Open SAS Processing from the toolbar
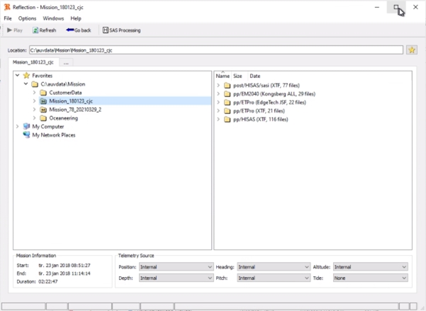Screen dimensions: 426x311 point(121,30)
